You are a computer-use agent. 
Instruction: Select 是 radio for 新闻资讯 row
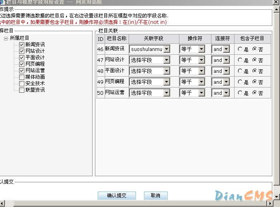point(240,49)
